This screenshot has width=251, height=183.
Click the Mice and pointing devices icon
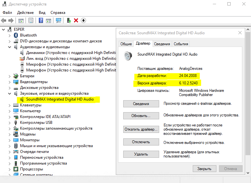point(16,146)
